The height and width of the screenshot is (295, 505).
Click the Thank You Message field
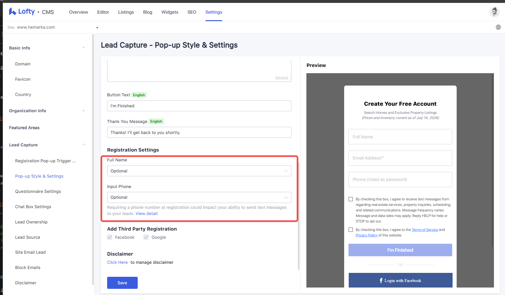[x=199, y=132]
